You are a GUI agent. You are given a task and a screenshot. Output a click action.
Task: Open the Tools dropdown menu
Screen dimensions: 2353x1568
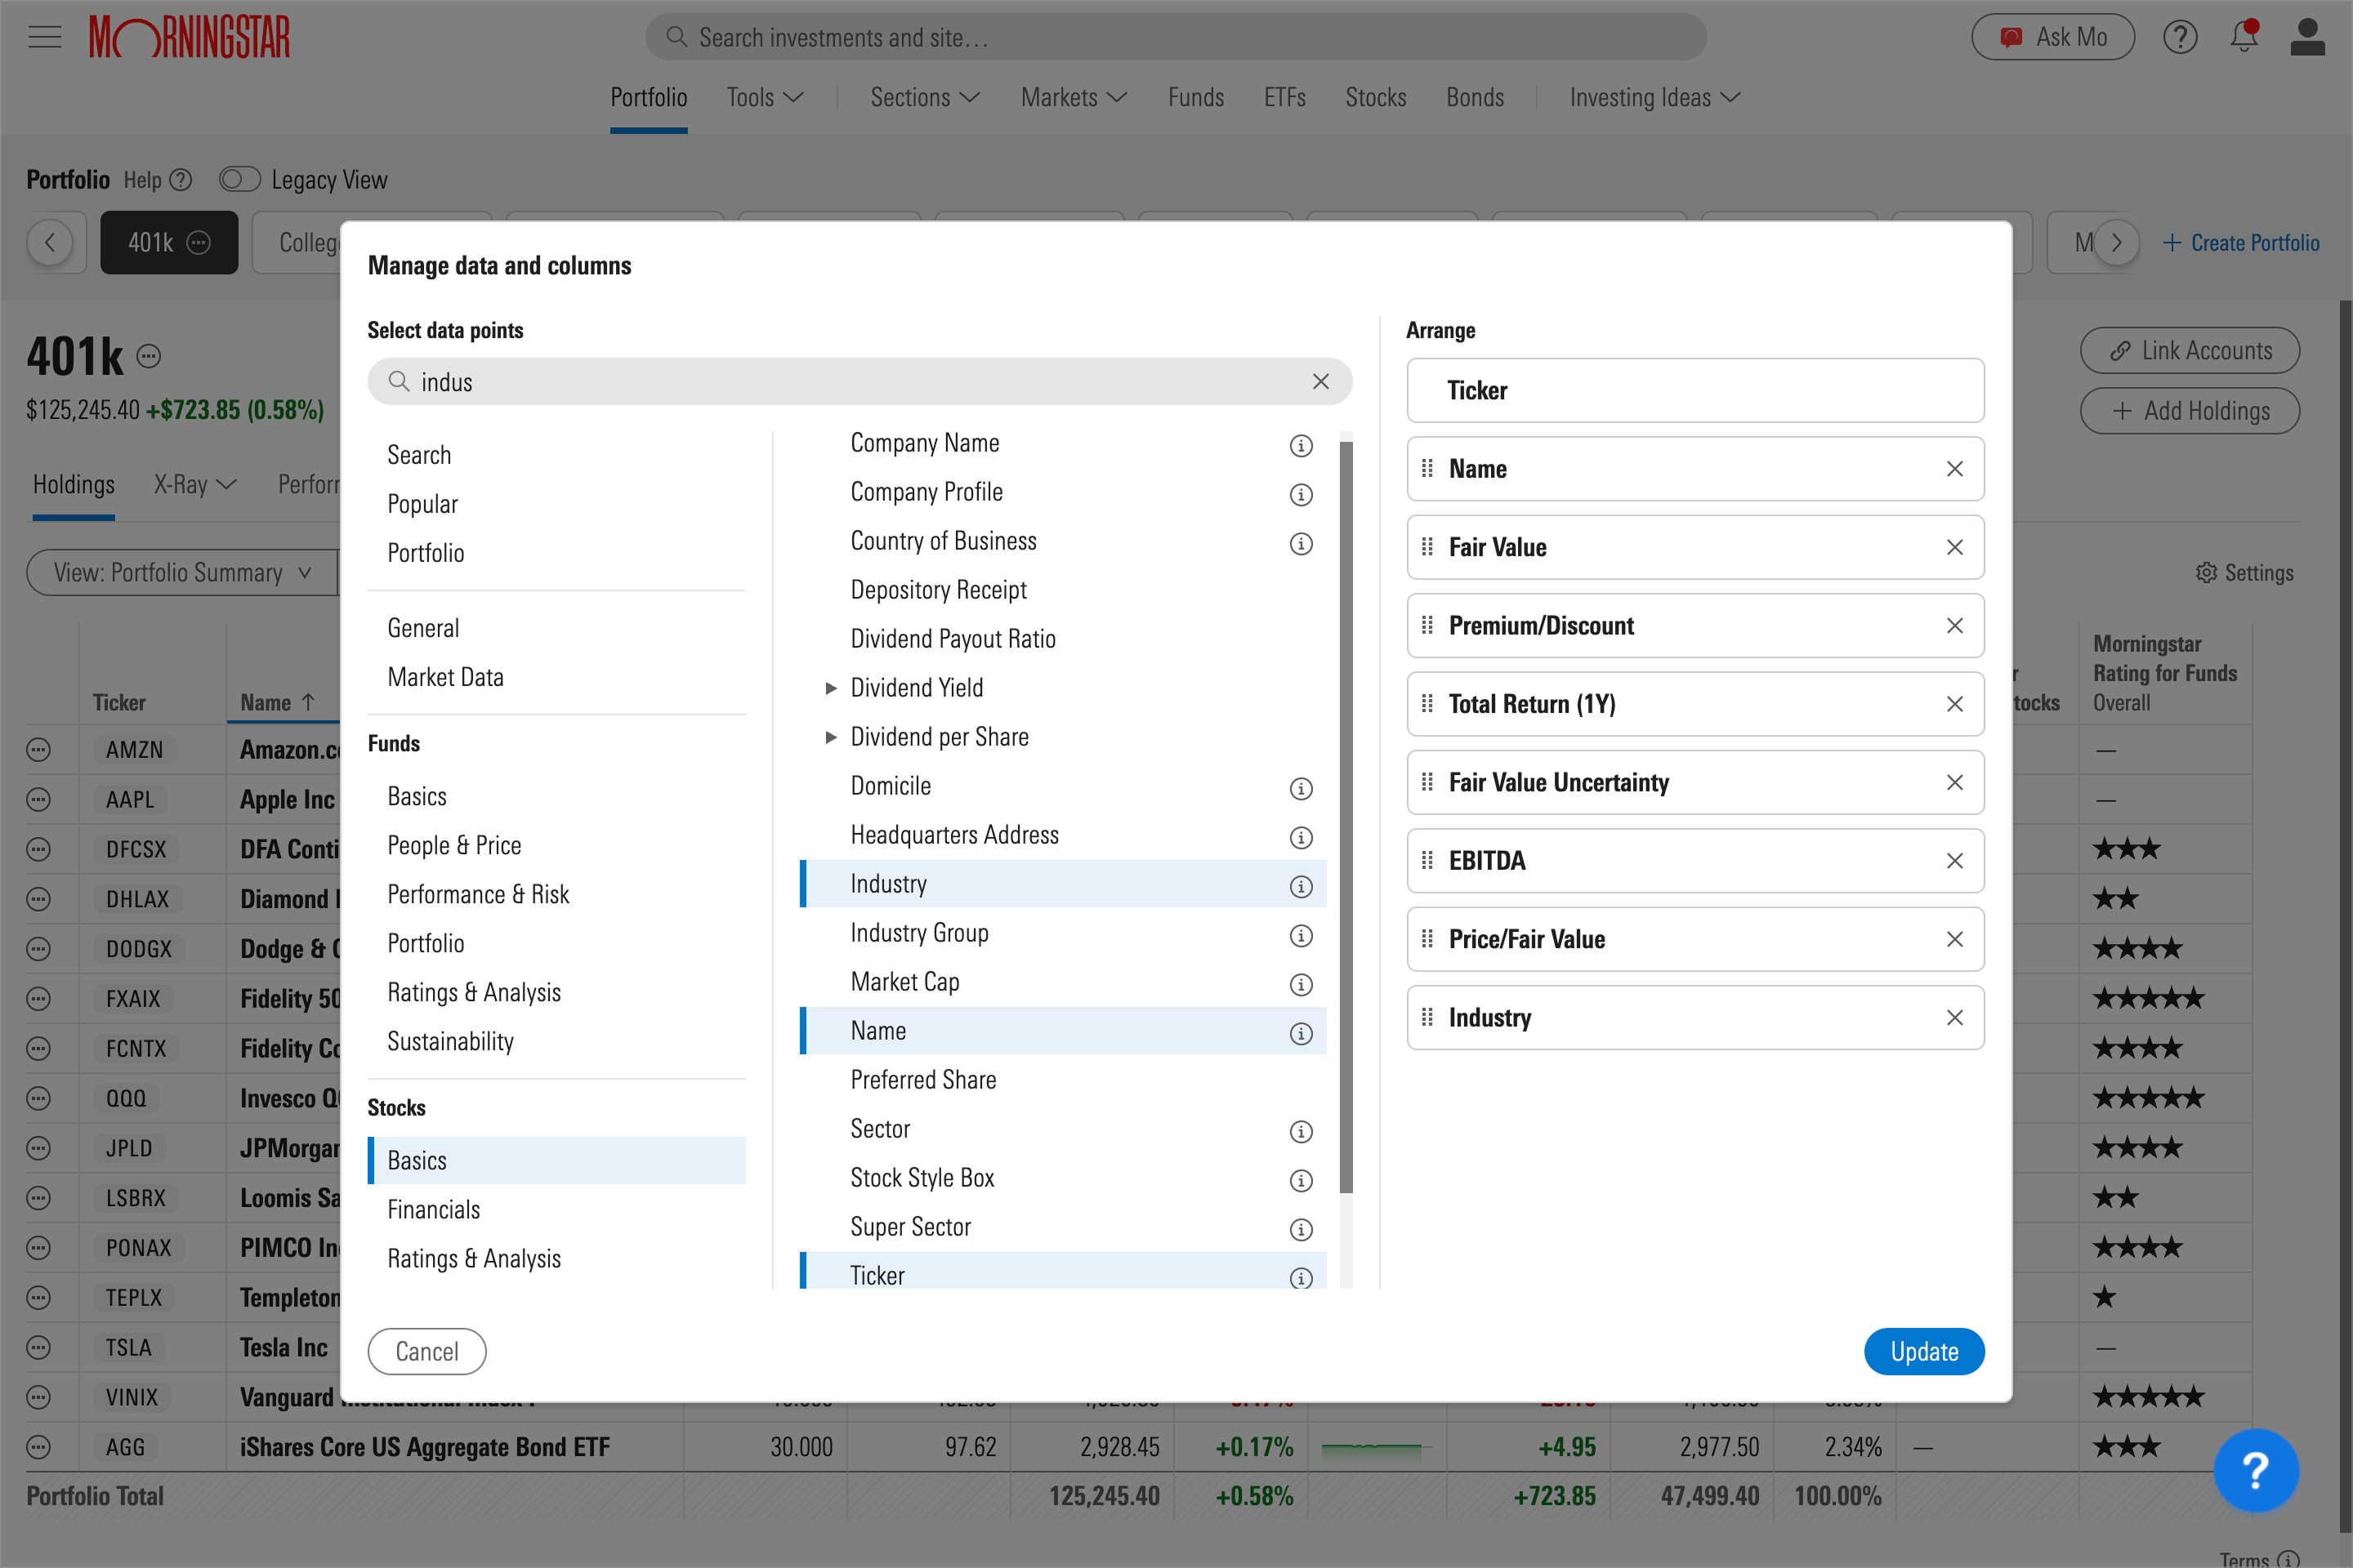(x=766, y=97)
